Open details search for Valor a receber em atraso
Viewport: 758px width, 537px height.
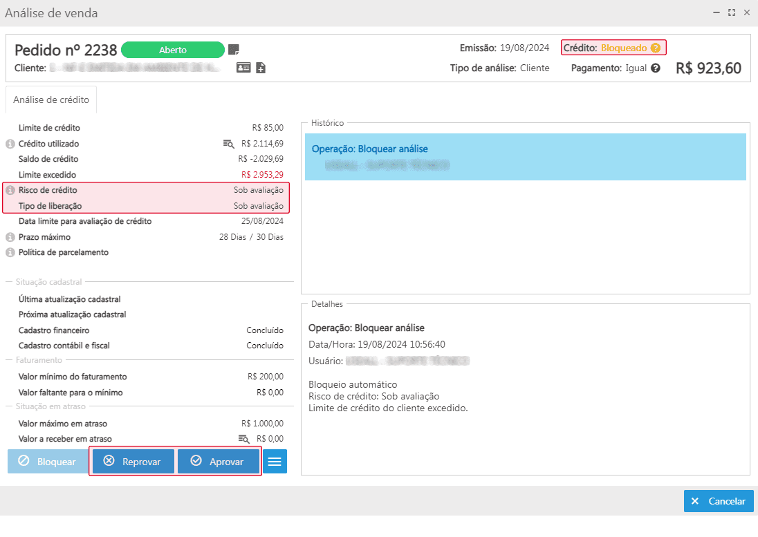click(243, 439)
